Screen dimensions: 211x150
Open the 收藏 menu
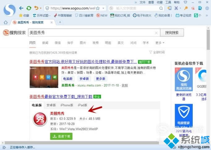(160, 2)
